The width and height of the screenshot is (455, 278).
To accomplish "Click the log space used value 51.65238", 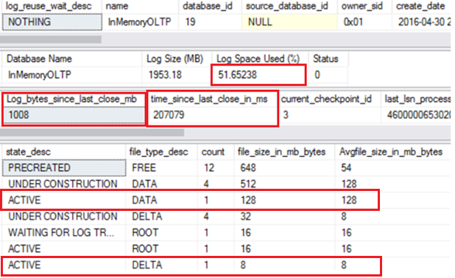I will tap(237, 75).
